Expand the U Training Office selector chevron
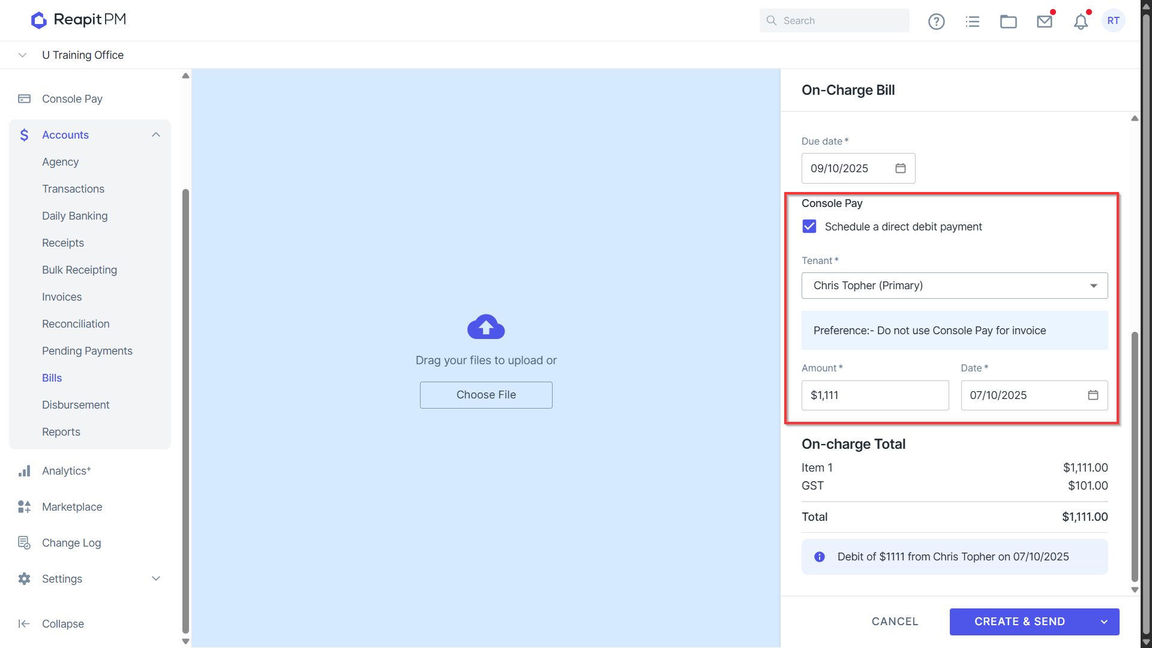 (x=22, y=55)
